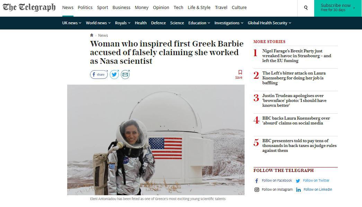Share article by email envelope icon

point(125,75)
